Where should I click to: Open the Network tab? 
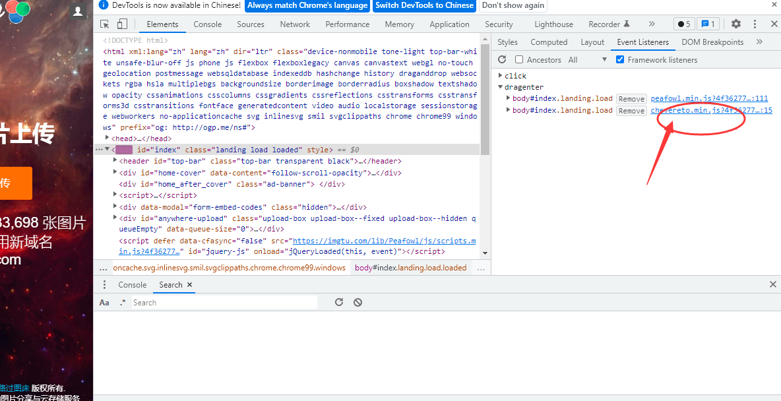(295, 24)
